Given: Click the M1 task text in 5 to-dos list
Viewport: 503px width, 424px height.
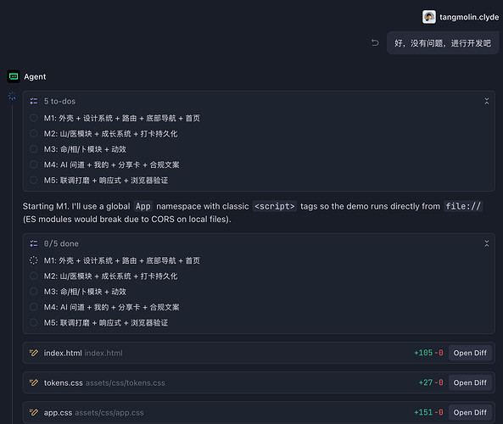Looking at the screenshot, I should [x=122, y=118].
